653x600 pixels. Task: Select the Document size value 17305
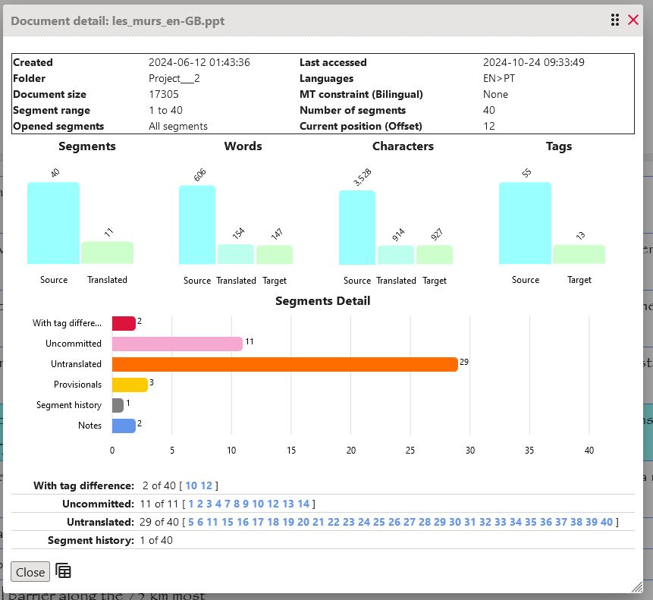(164, 94)
